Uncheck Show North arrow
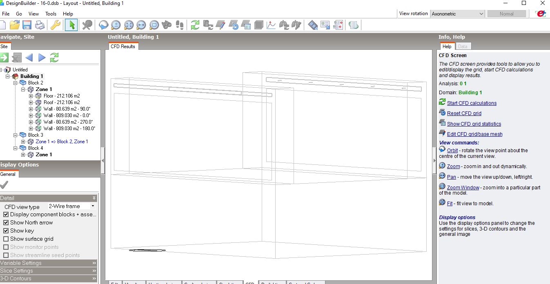This screenshot has width=550, height=284. tap(6, 222)
